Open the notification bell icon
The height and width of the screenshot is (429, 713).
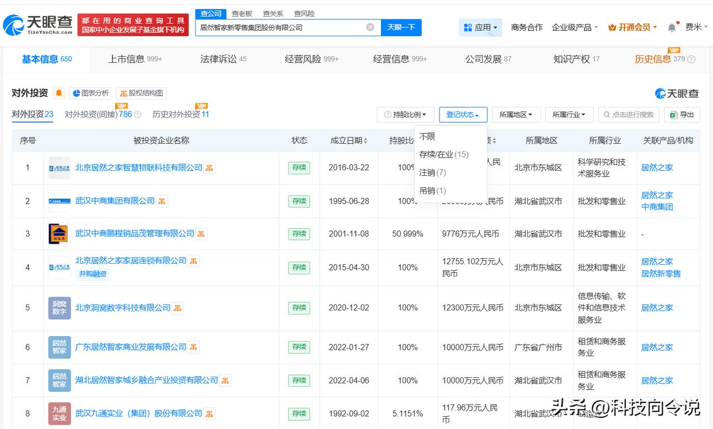tap(672, 27)
